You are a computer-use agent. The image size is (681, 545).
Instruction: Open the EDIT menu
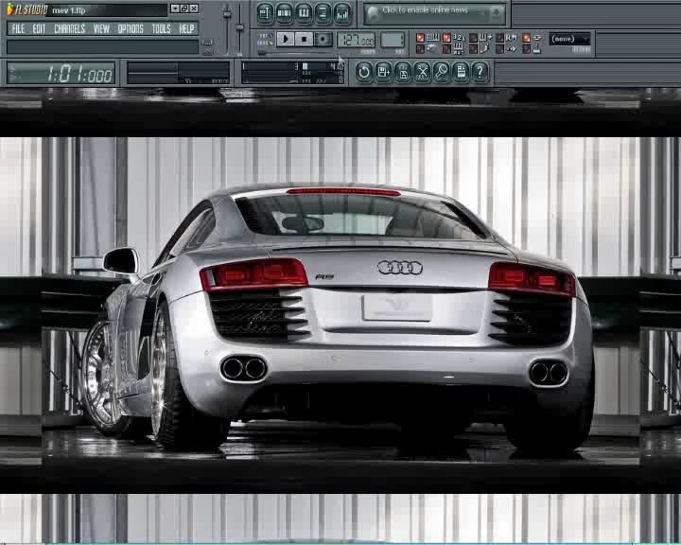click(x=39, y=28)
